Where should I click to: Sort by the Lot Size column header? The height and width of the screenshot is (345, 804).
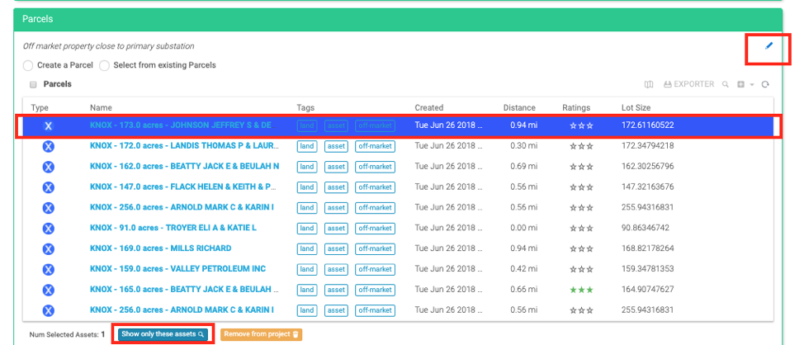(638, 107)
